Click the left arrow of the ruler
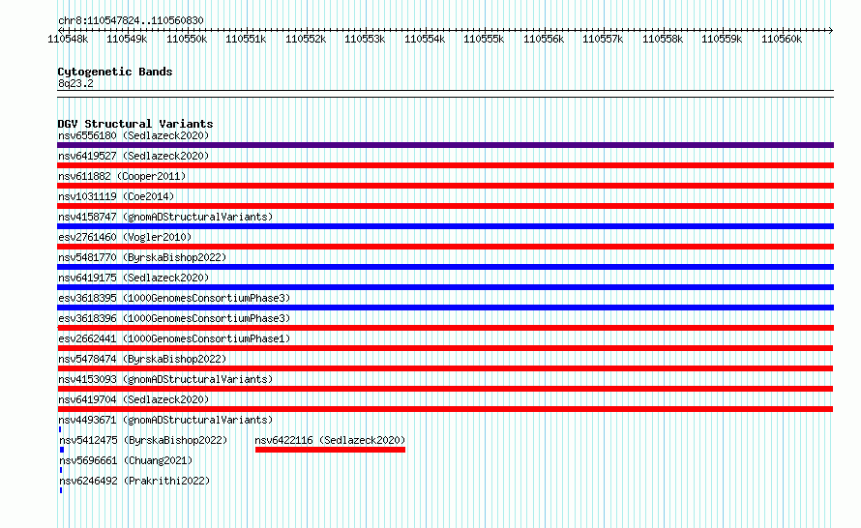Screen dimensions: 861x528 click(x=60, y=30)
